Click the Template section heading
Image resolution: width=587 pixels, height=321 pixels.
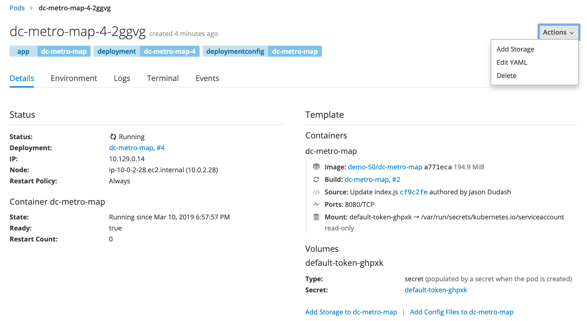[x=324, y=114]
